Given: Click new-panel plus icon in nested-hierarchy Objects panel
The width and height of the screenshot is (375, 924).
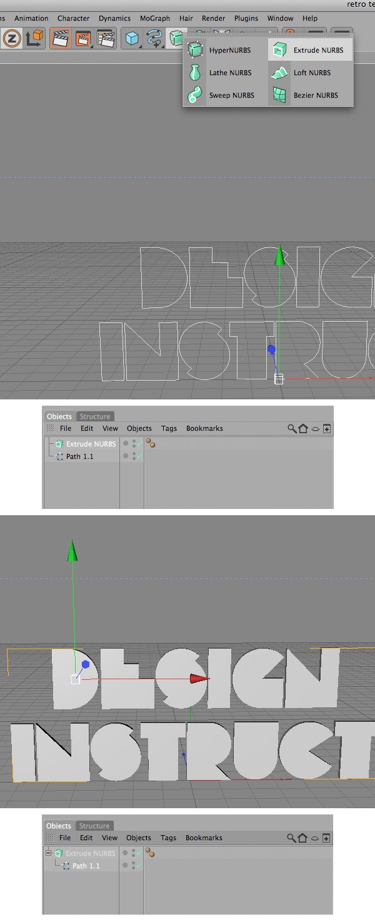Looking at the screenshot, I should (x=326, y=838).
